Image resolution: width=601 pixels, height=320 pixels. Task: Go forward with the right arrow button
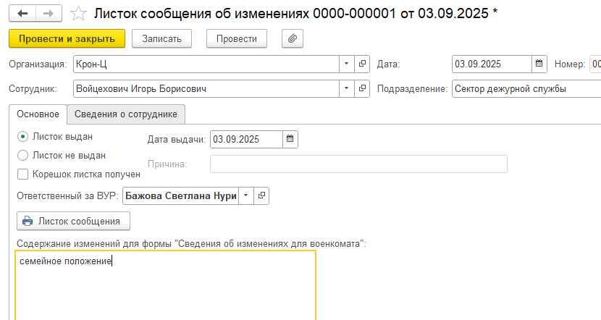click(49, 14)
